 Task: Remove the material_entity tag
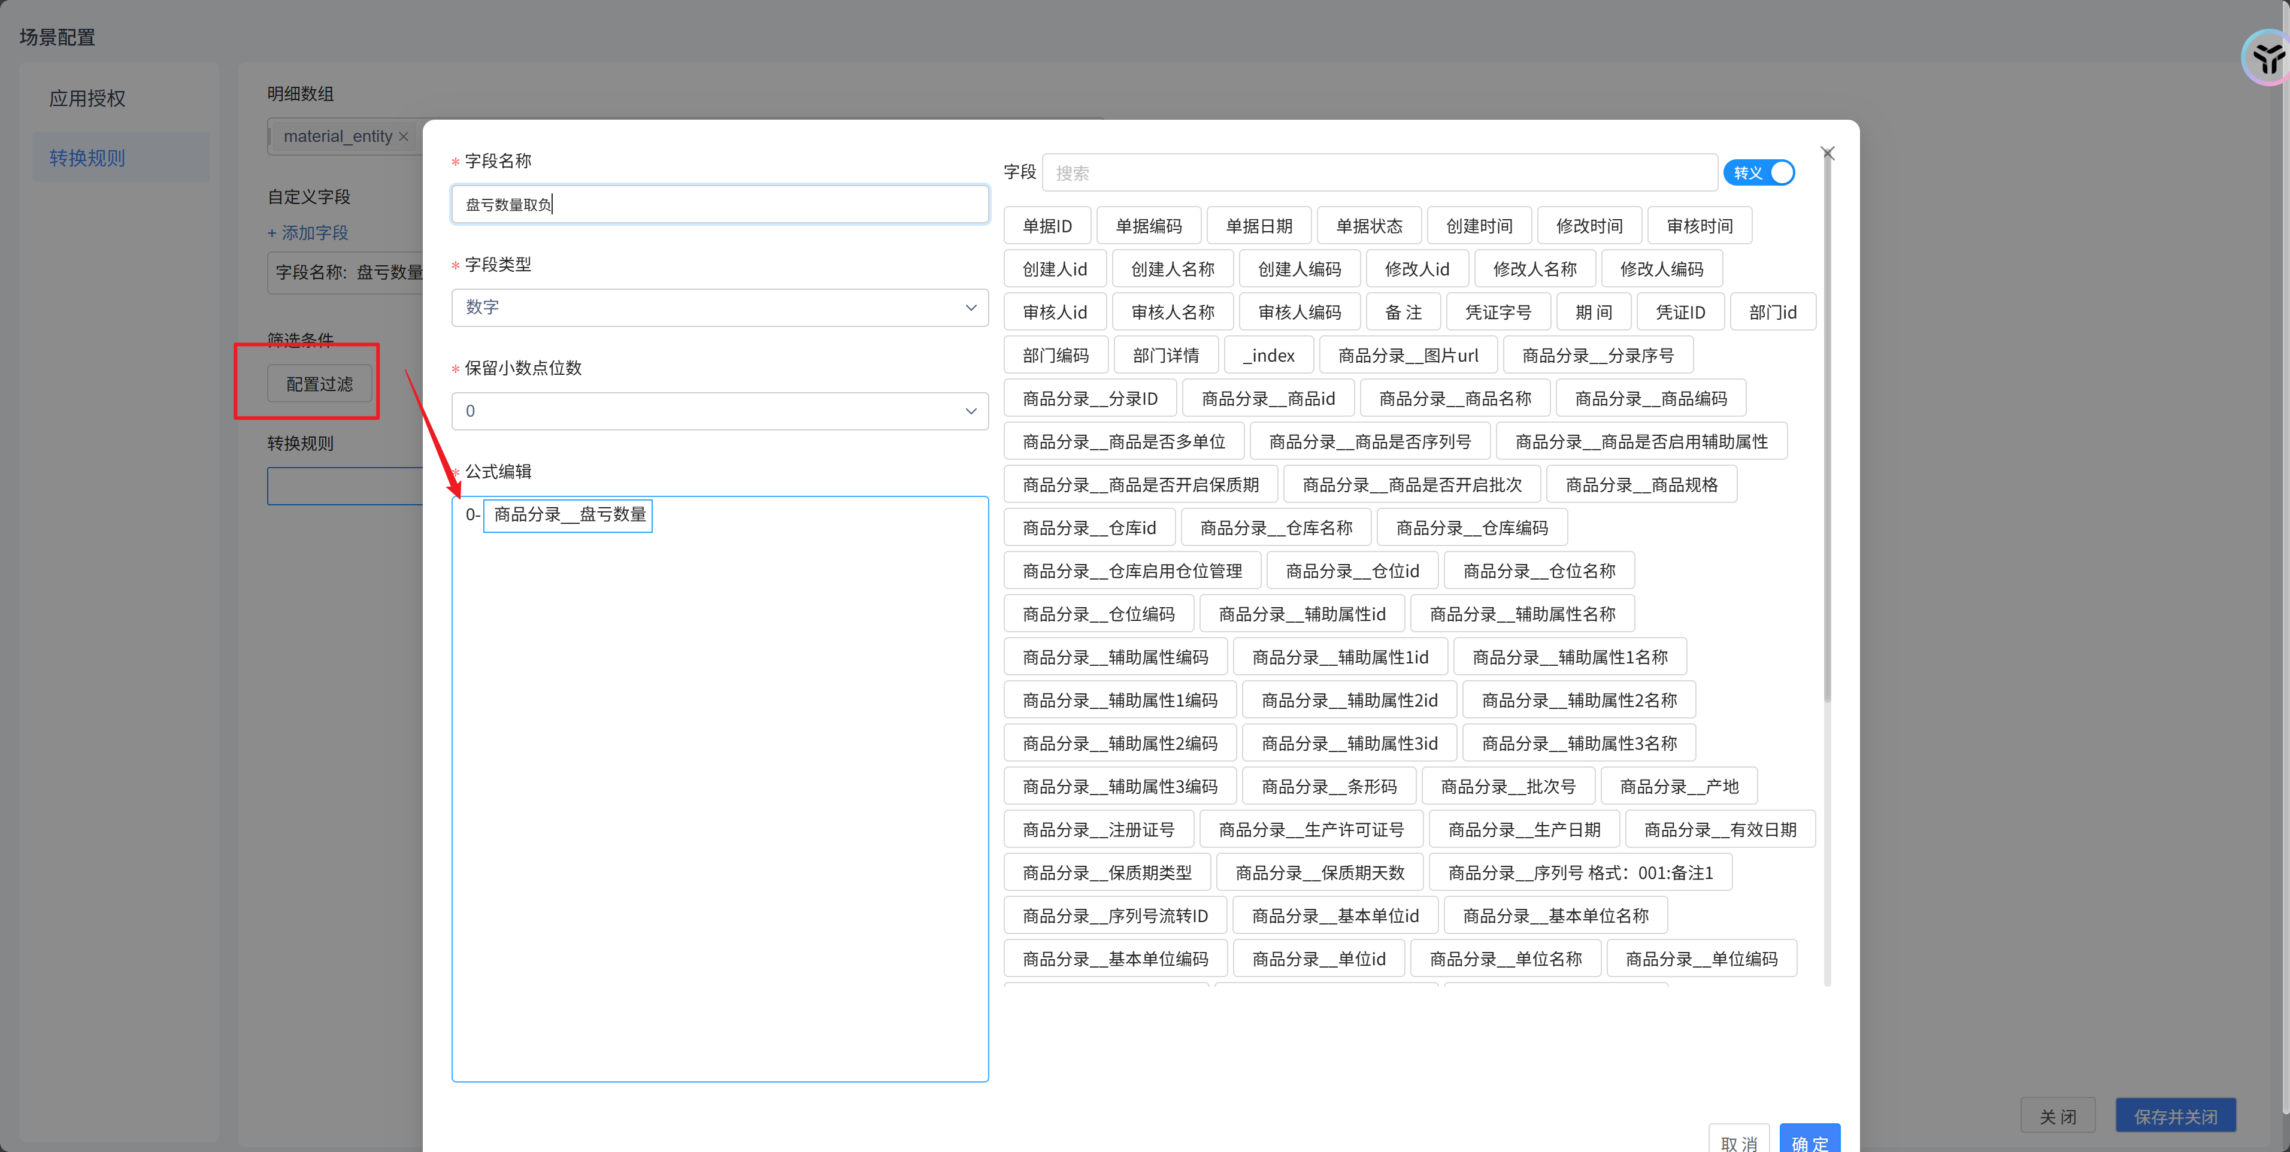click(x=404, y=137)
